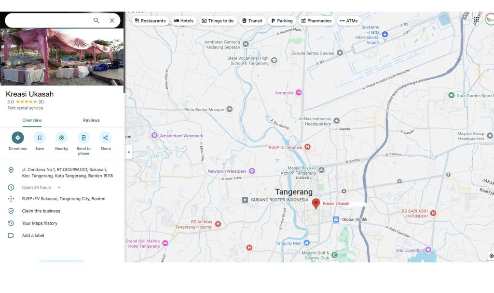
Task: Switch to the Overview tab
Action: click(32, 120)
